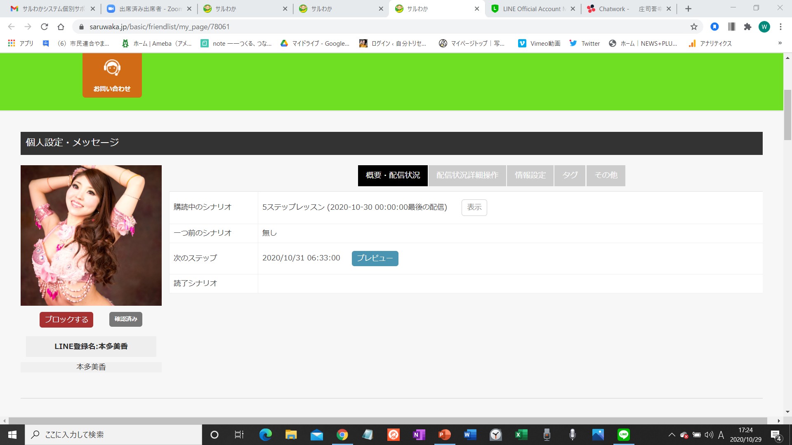Screen dimensions: 792x445
Task: Select the 配信状況詳細操作 tab
Action: tap(467, 176)
